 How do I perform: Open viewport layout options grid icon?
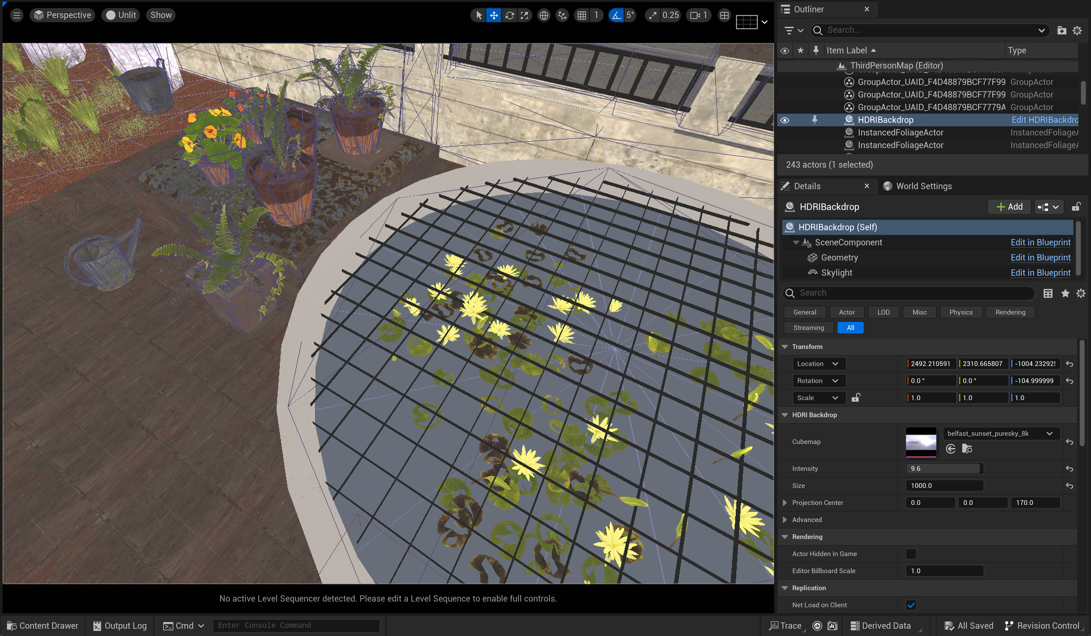tap(724, 15)
